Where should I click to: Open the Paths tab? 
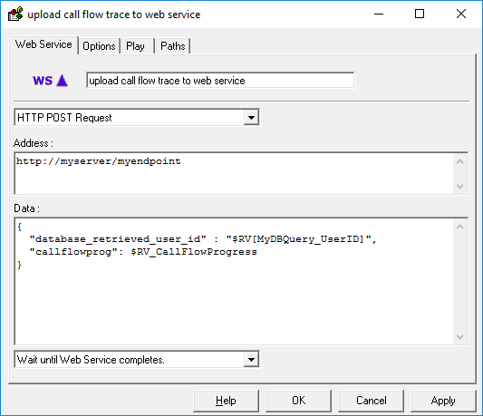point(173,46)
